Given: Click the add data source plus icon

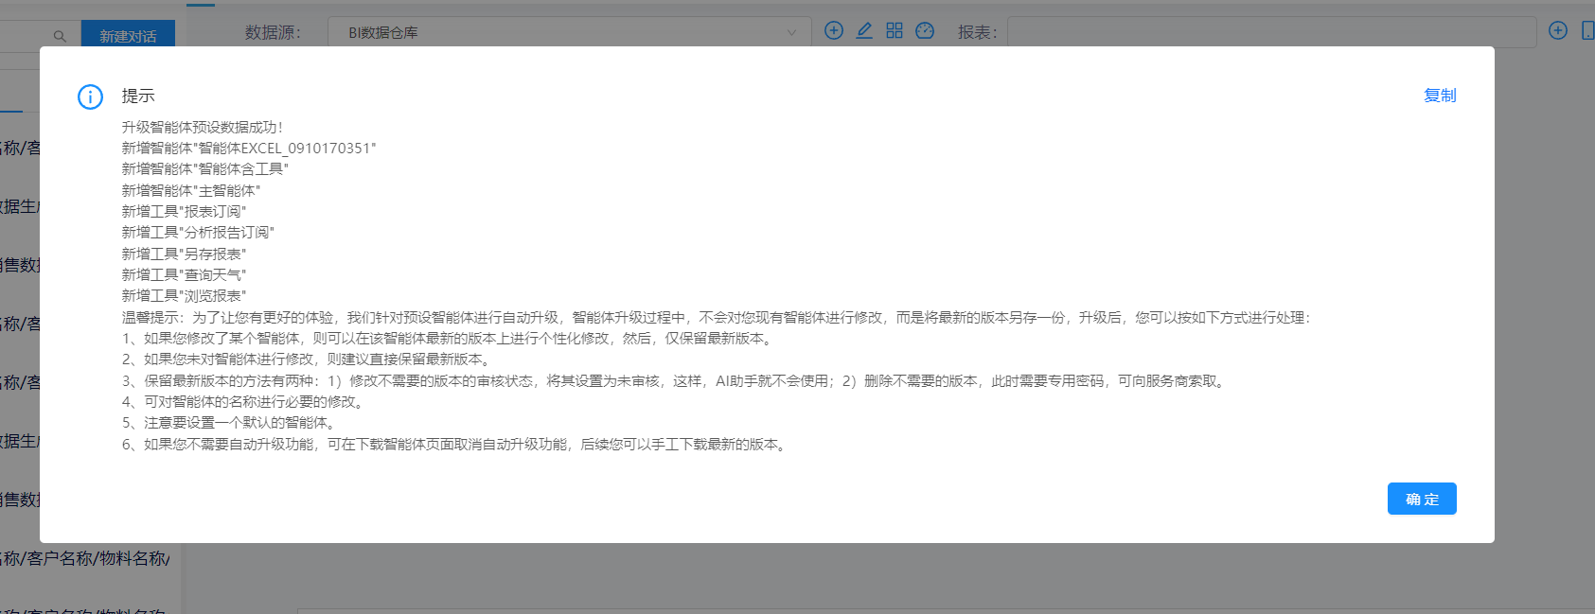Looking at the screenshot, I should coord(834,30).
